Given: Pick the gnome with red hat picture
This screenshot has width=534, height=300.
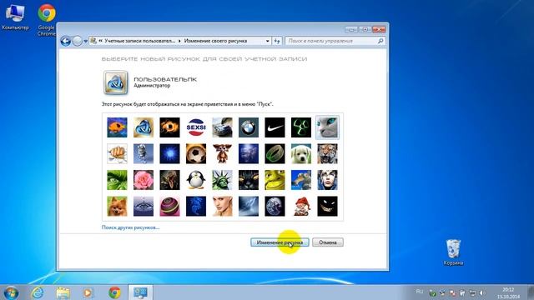Looking at the screenshot, I should [x=301, y=206].
